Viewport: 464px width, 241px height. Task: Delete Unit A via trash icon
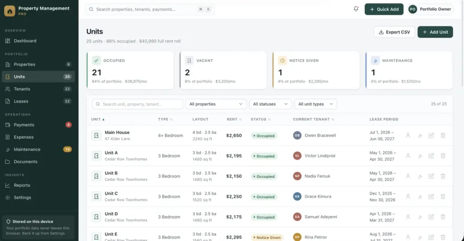(443, 156)
